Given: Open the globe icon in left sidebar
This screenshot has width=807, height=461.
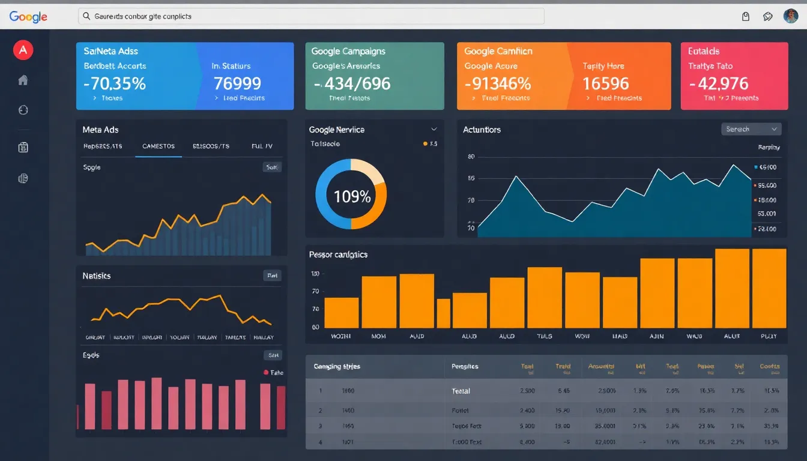Looking at the screenshot, I should coord(23,110).
